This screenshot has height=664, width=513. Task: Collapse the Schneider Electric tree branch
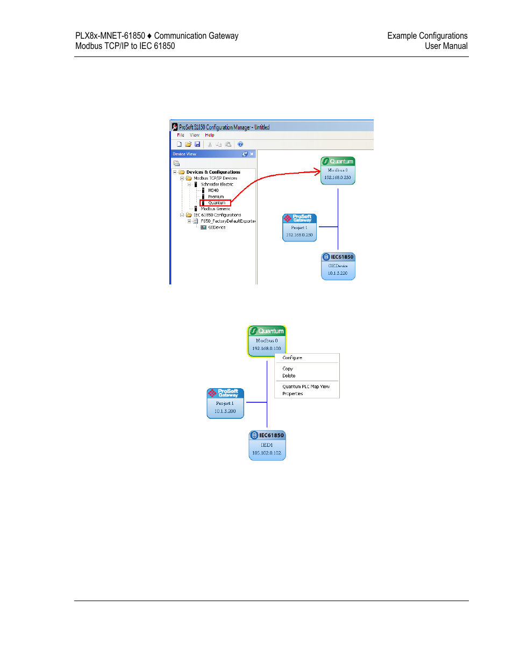[189, 184]
